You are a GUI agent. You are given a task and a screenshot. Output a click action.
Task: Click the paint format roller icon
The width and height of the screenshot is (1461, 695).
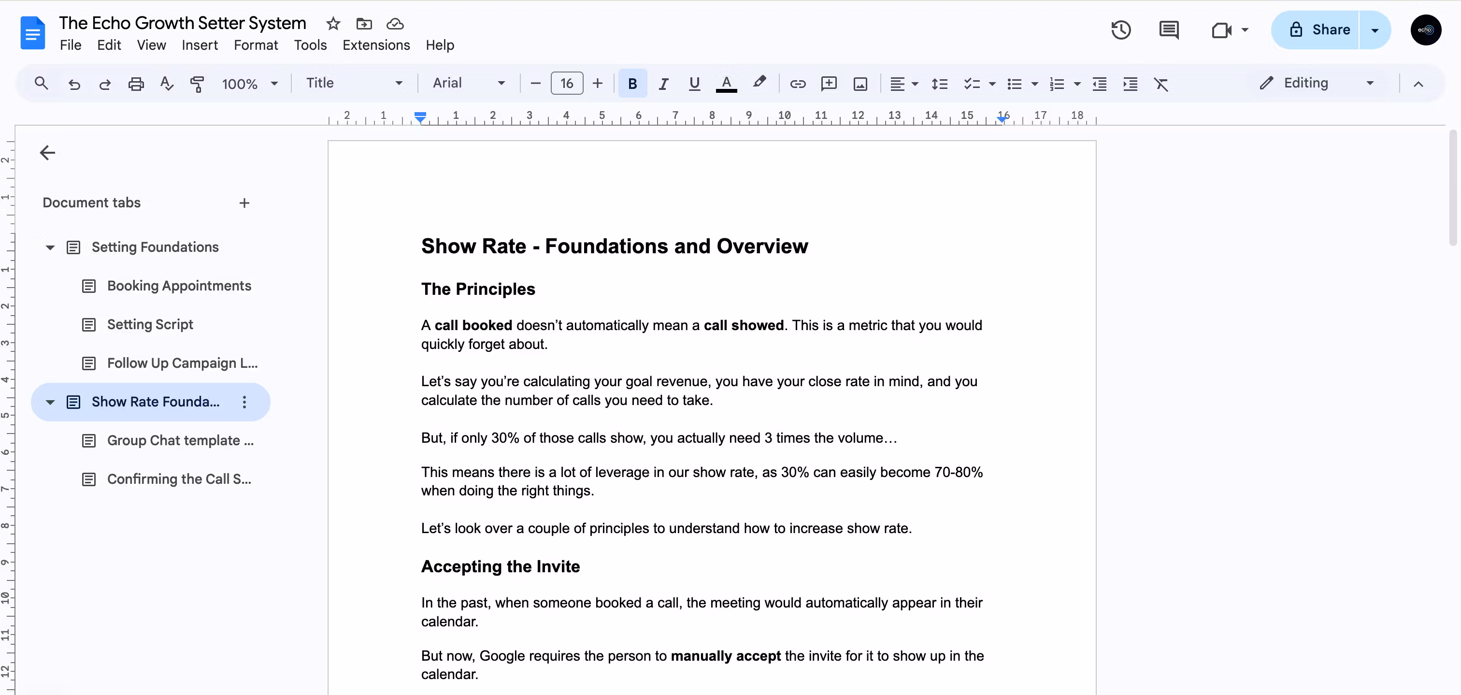[197, 84]
